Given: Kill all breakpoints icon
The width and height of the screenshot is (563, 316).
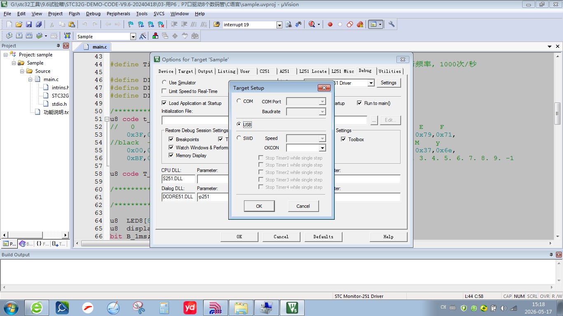Looking at the screenshot, I should pyautogui.click(x=360, y=25).
